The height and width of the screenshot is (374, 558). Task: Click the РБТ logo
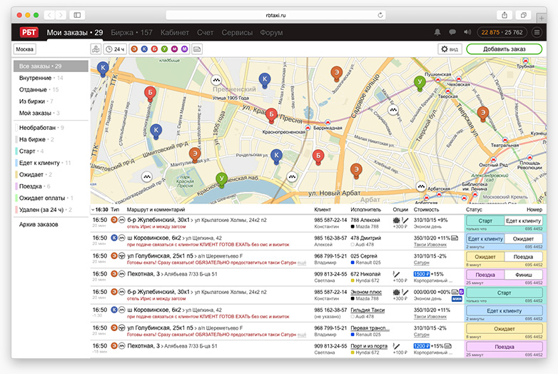29,32
